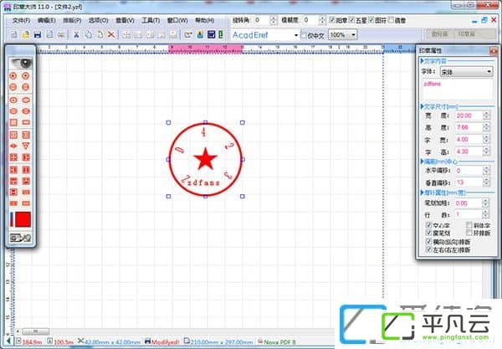Click the Save floppy disk icon
502x349 pixels.
click(38, 34)
